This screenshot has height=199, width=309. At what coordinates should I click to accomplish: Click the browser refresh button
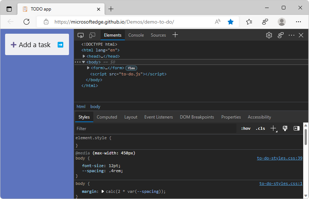coord(27,22)
